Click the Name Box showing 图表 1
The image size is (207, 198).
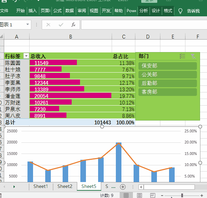coord(13,25)
